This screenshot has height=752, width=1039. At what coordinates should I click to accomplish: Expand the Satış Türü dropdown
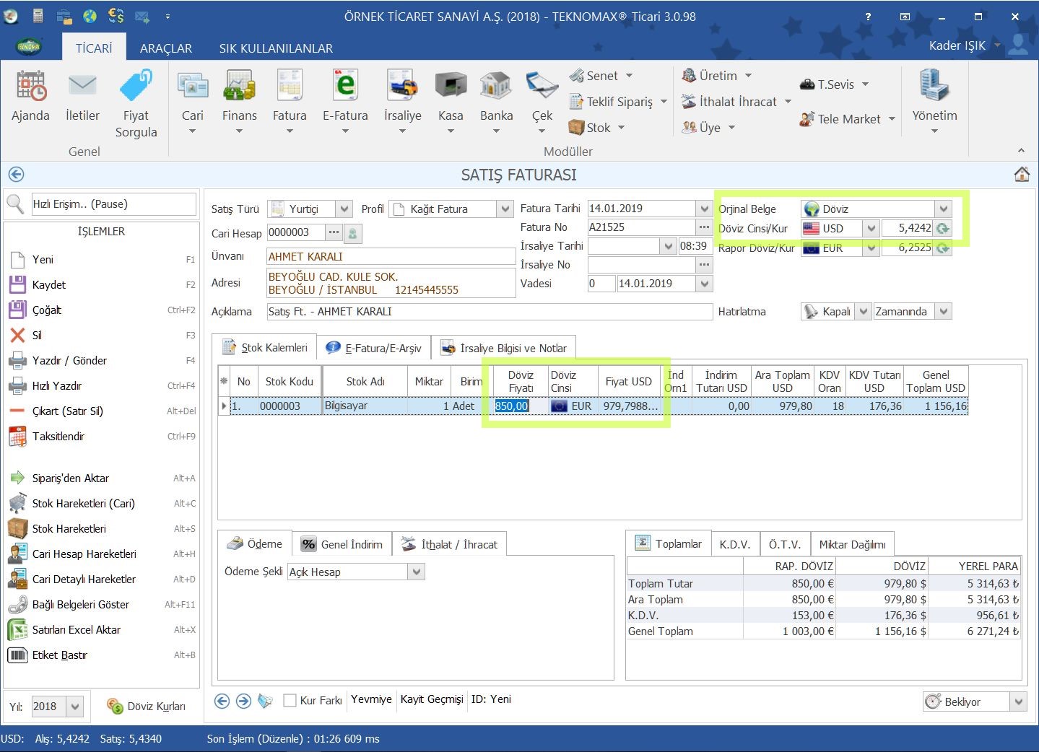[344, 209]
